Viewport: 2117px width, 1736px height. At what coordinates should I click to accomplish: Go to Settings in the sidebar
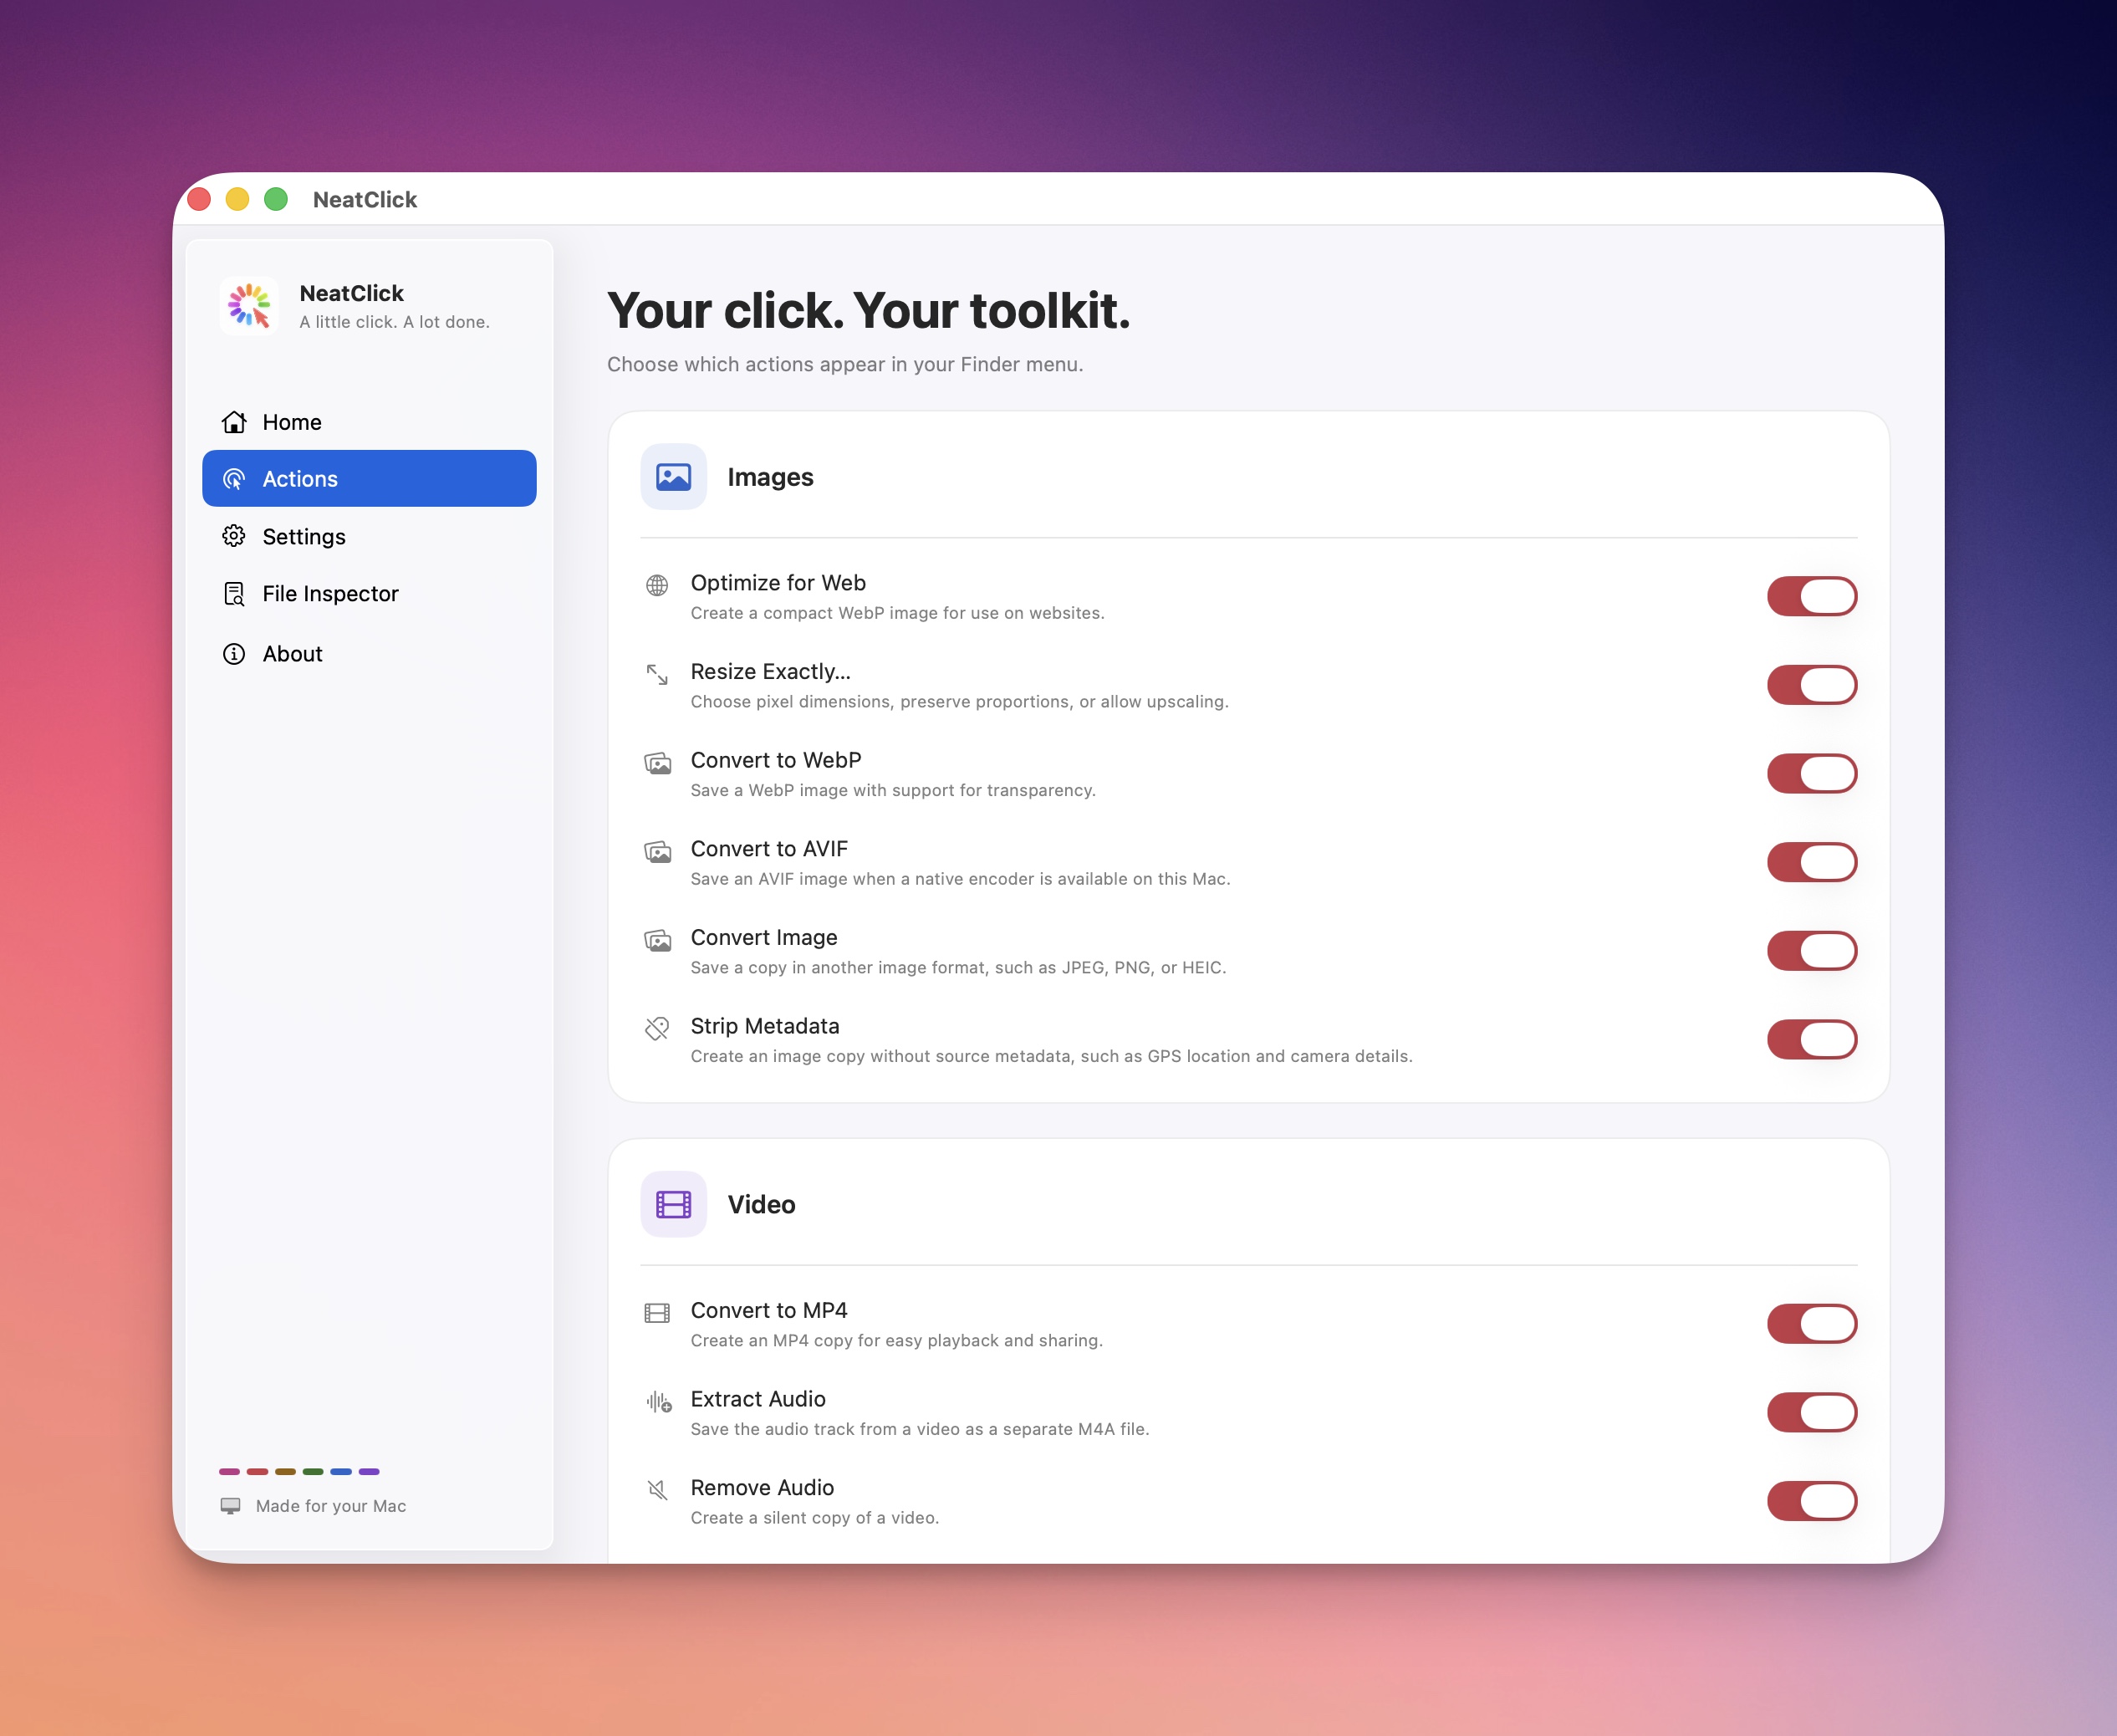(x=369, y=536)
